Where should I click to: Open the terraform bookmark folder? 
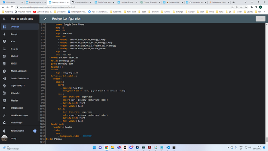click(x=154, y=12)
